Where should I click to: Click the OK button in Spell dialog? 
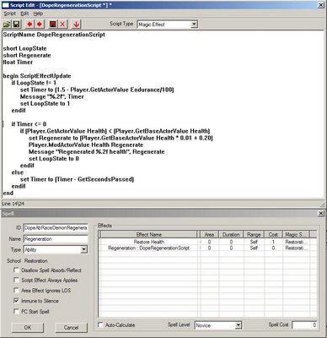(x=28, y=327)
